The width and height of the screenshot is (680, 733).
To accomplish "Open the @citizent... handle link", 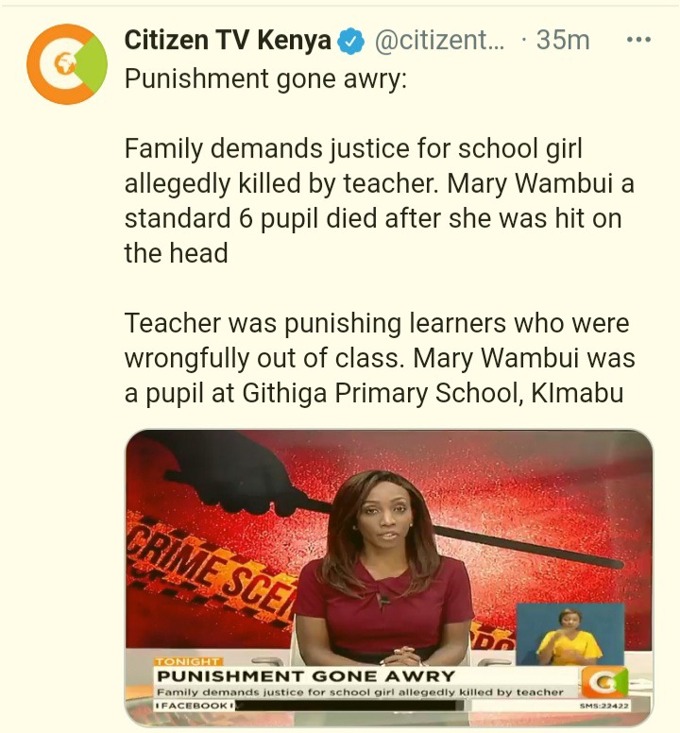I will [x=440, y=41].
